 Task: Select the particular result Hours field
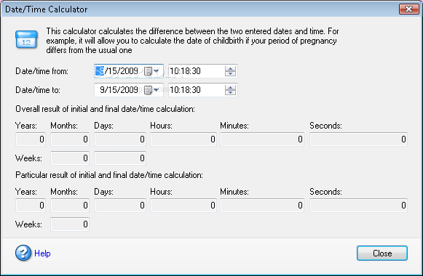tap(183, 206)
